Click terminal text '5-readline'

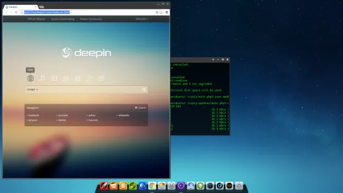tap(179, 80)
